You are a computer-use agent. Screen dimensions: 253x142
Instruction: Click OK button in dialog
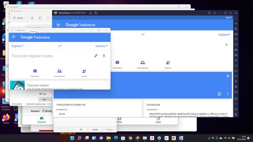pos(81,130)
